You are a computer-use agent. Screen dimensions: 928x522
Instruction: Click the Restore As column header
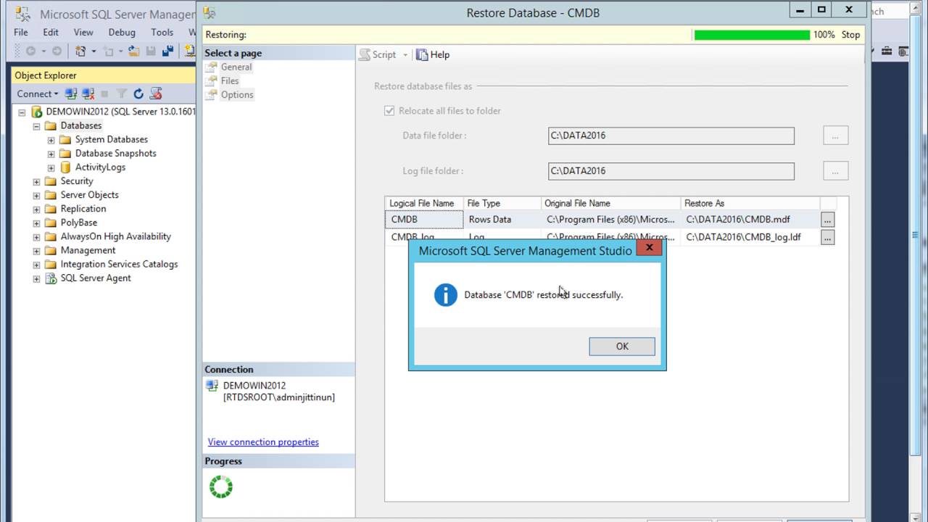750,203
